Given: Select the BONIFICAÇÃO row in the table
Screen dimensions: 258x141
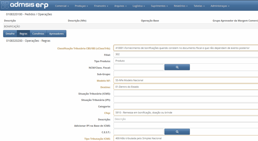Looking at the screenshot, I should [x=12, y=26].
